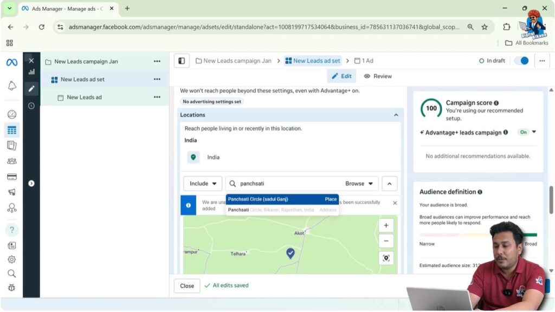Expand the dark side panel arrow
The image size is (555, 312).
(31, 183)
